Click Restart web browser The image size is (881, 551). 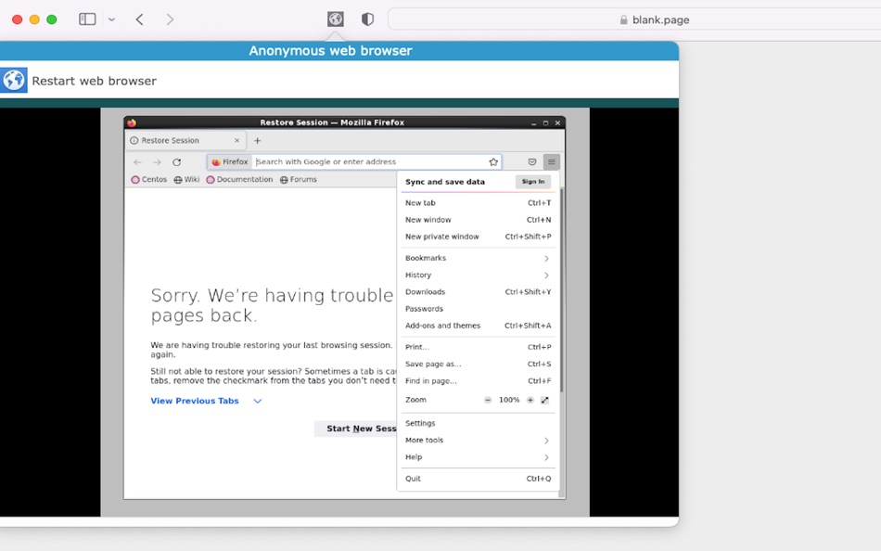point(95,81)
